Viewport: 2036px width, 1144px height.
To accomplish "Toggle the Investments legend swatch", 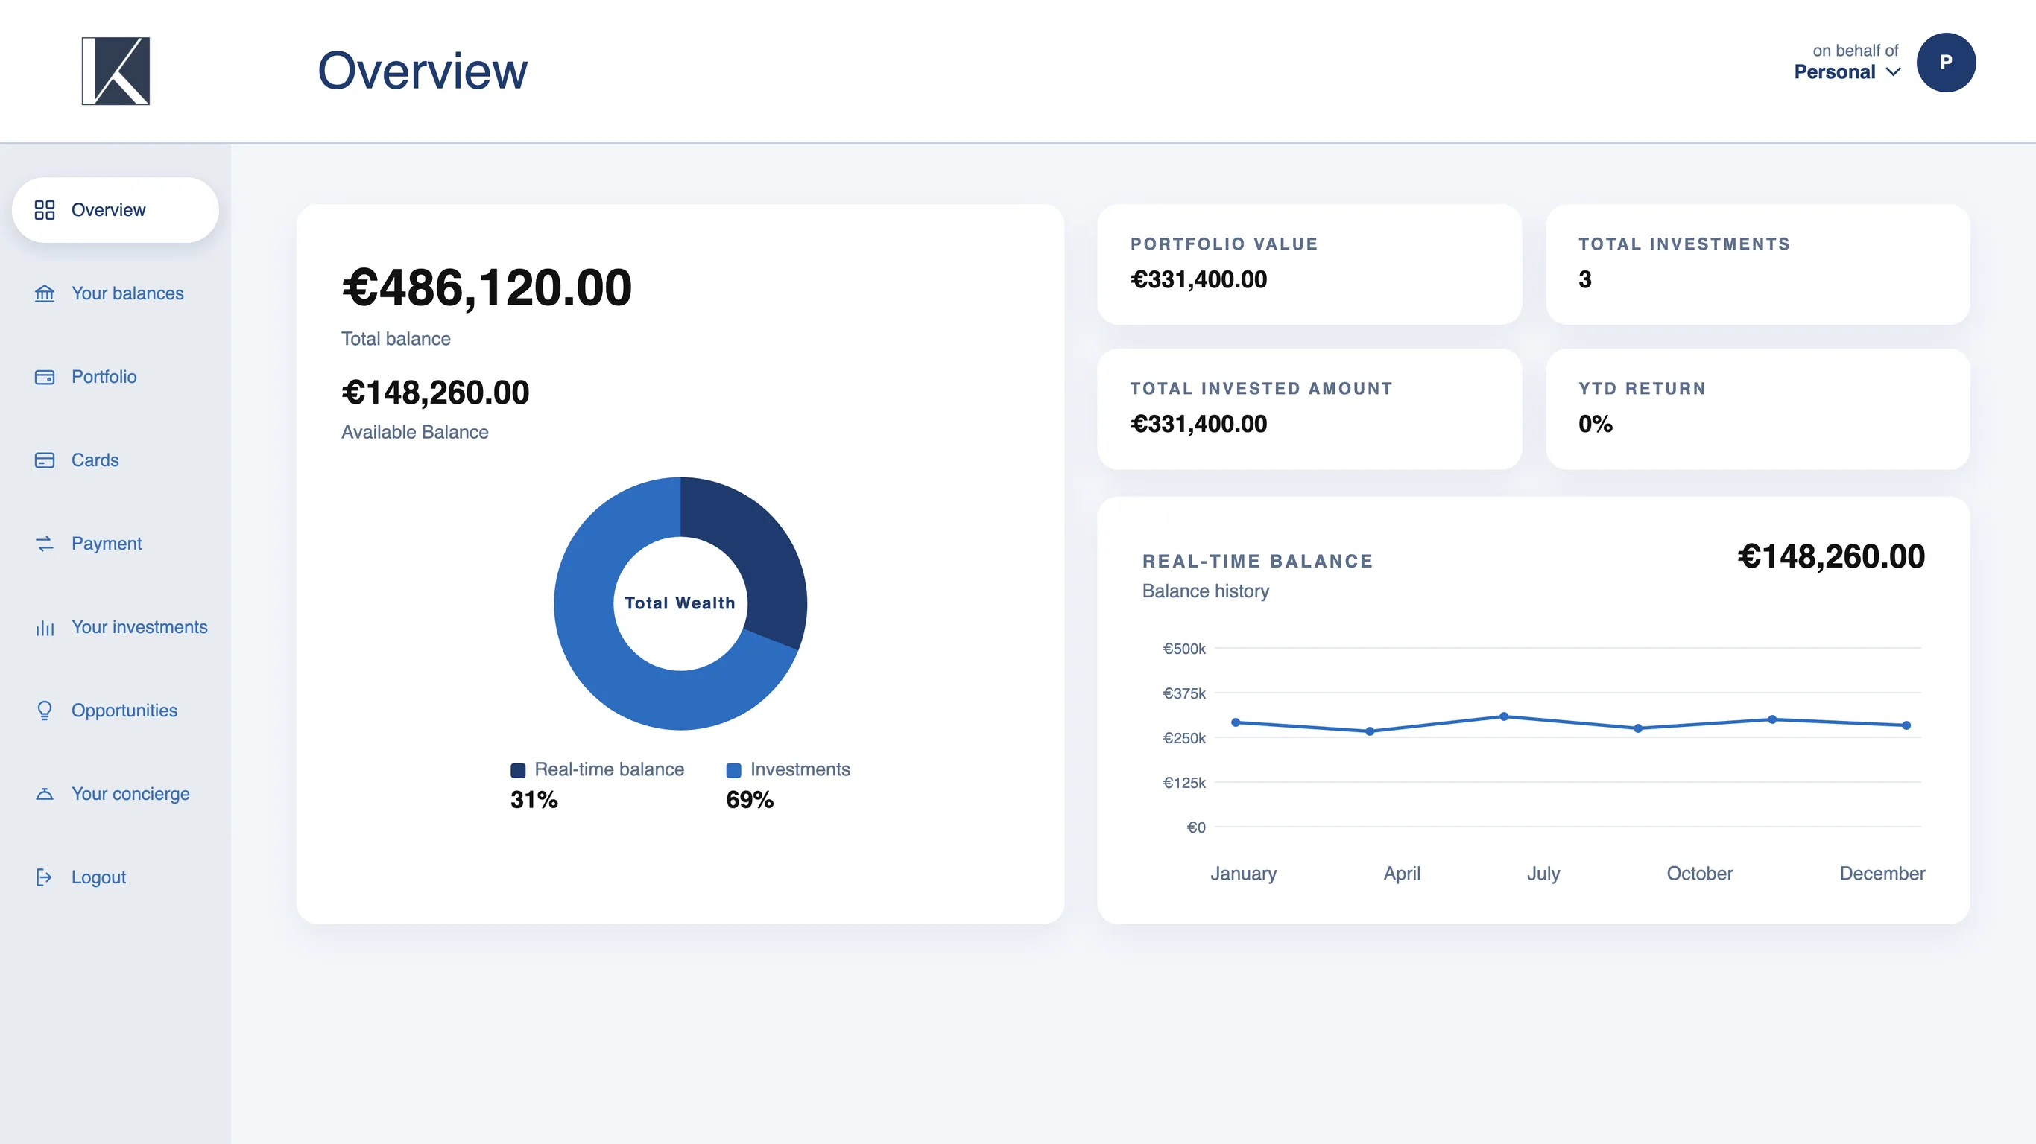I will (x=733, y=770).
